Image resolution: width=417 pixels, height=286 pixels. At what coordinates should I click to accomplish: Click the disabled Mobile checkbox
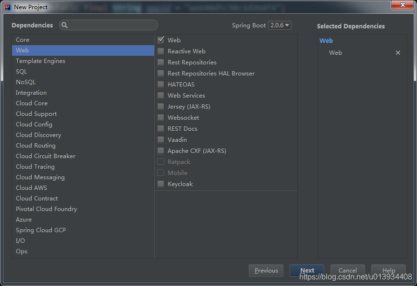click(x=160, y=173)
